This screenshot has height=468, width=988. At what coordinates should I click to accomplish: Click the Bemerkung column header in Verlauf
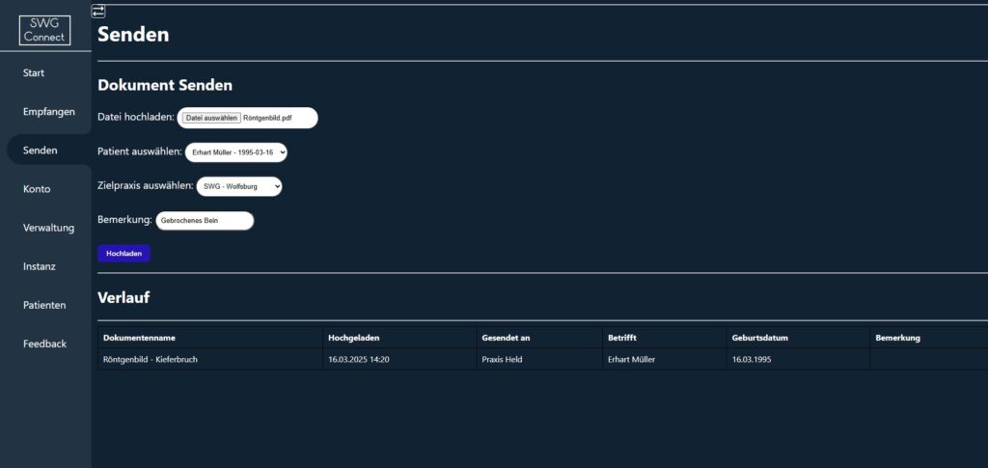(929, 338)
